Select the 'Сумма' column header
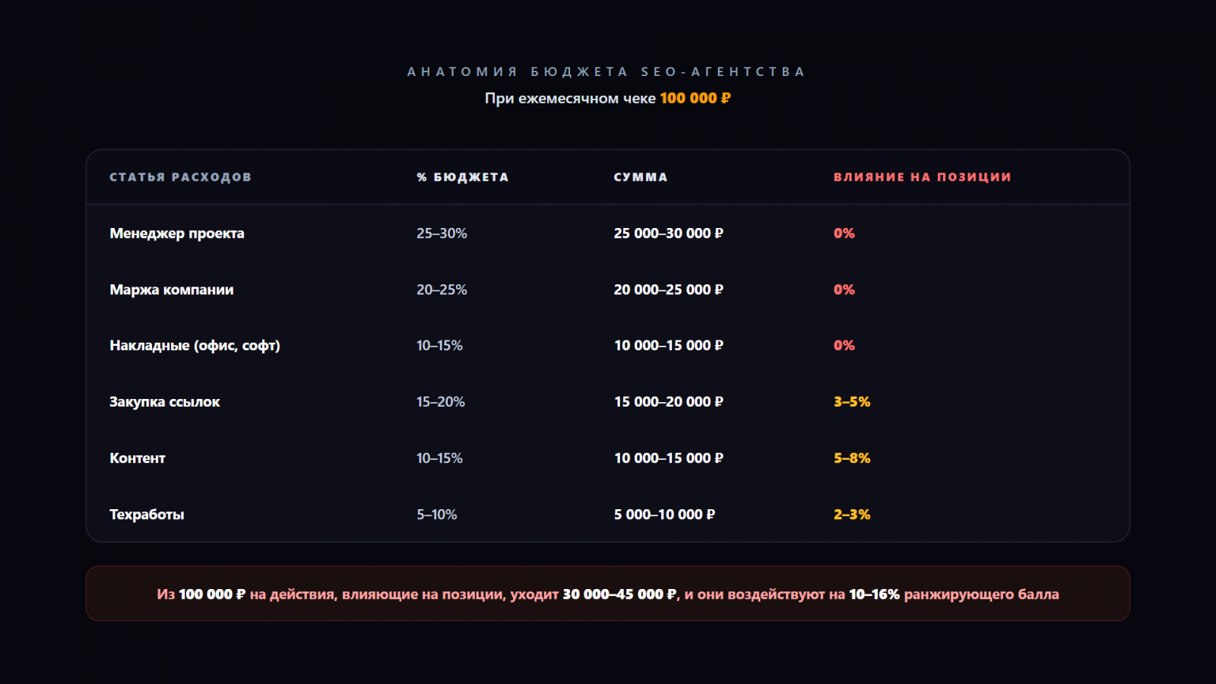The height and width of the screenshot is (684, 1216). pyautogui.click(x=641, y=177)
